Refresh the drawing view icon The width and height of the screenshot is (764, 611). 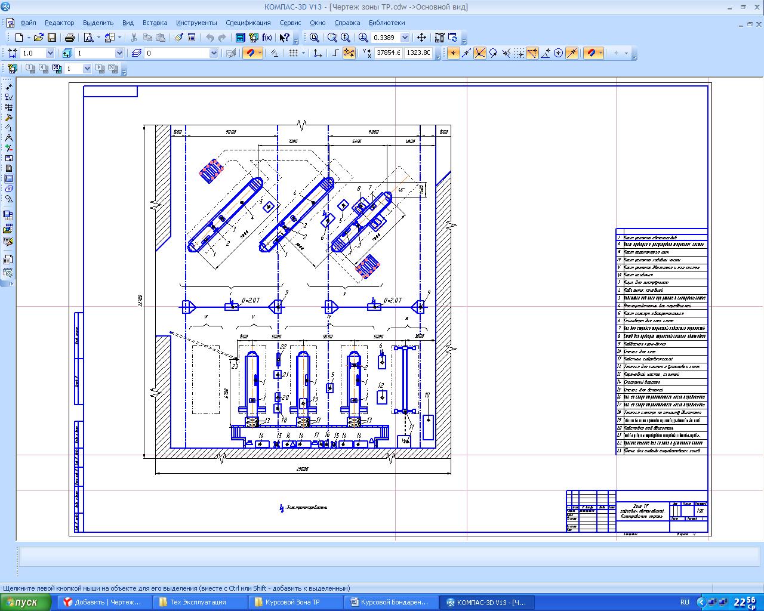tap(453, 37)
